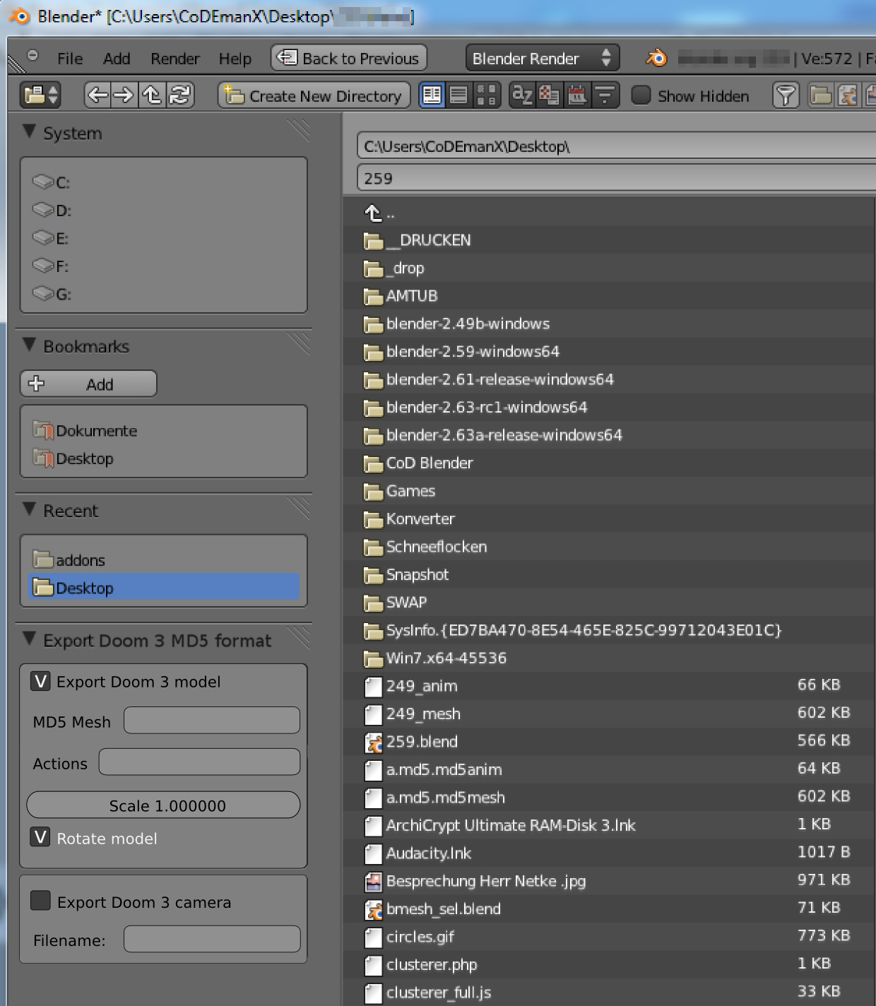
Task: Select the bmesh_sel.blend file
Action: [x=609, y=909]
